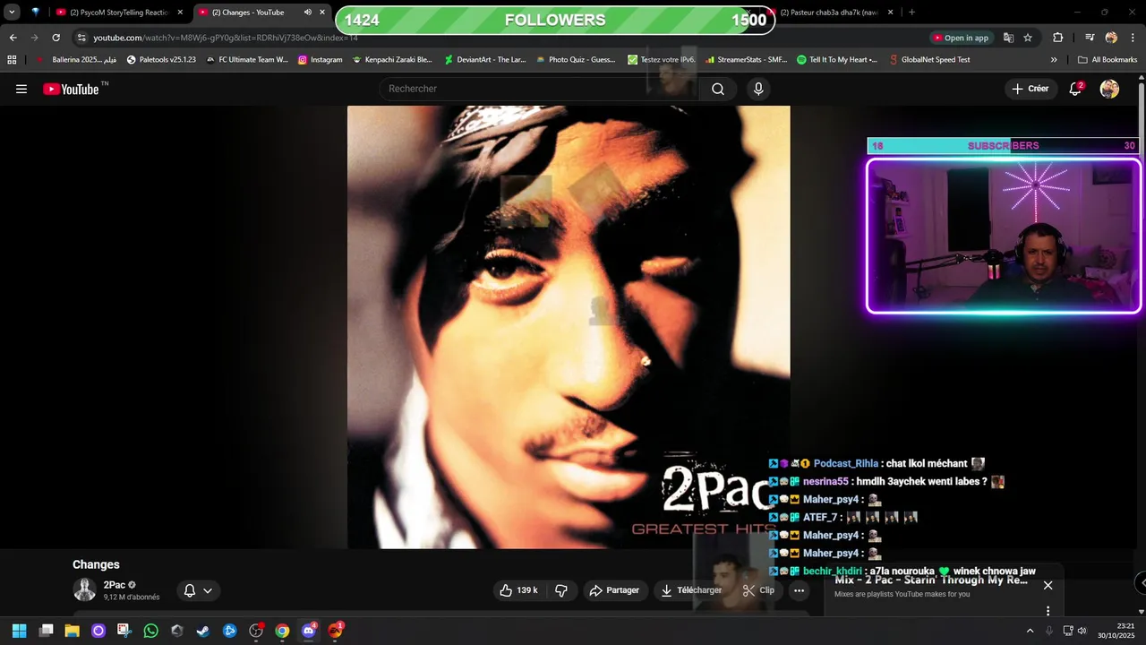Click Télécharger download button
Viewport: 1146px width, 645px height.
691,590
